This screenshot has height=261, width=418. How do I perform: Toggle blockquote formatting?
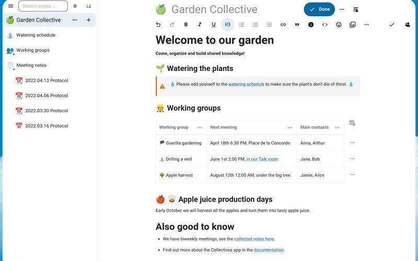click(297, 25)
